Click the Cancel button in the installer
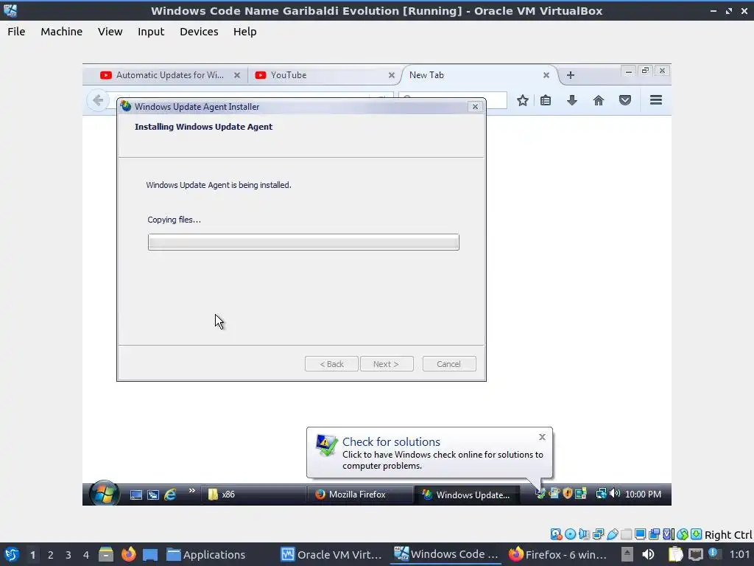The height and width of the screenshot is (566, 754). tap(449, 364)
